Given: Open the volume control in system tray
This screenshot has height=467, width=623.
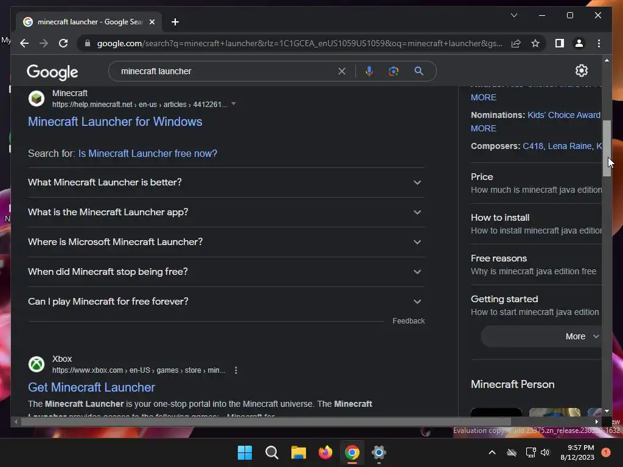Looking at the screenshot, I should (545, 452).
